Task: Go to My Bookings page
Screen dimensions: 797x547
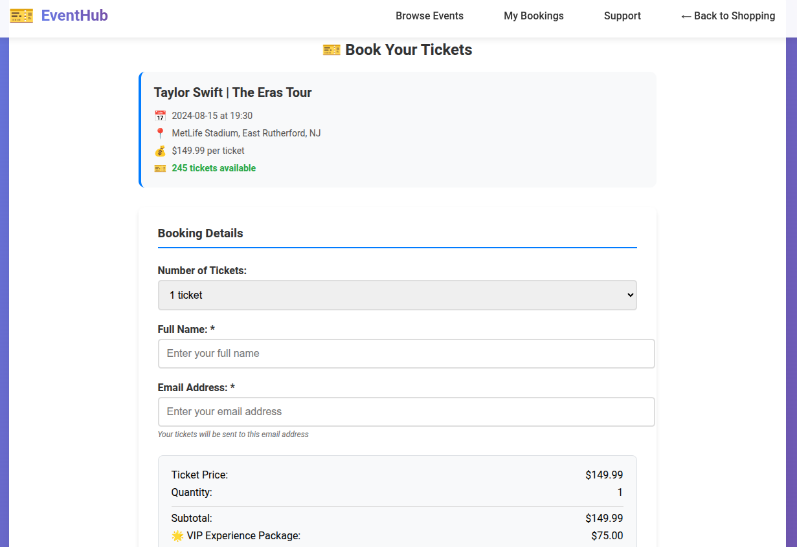Action: (x=533, y=16)
